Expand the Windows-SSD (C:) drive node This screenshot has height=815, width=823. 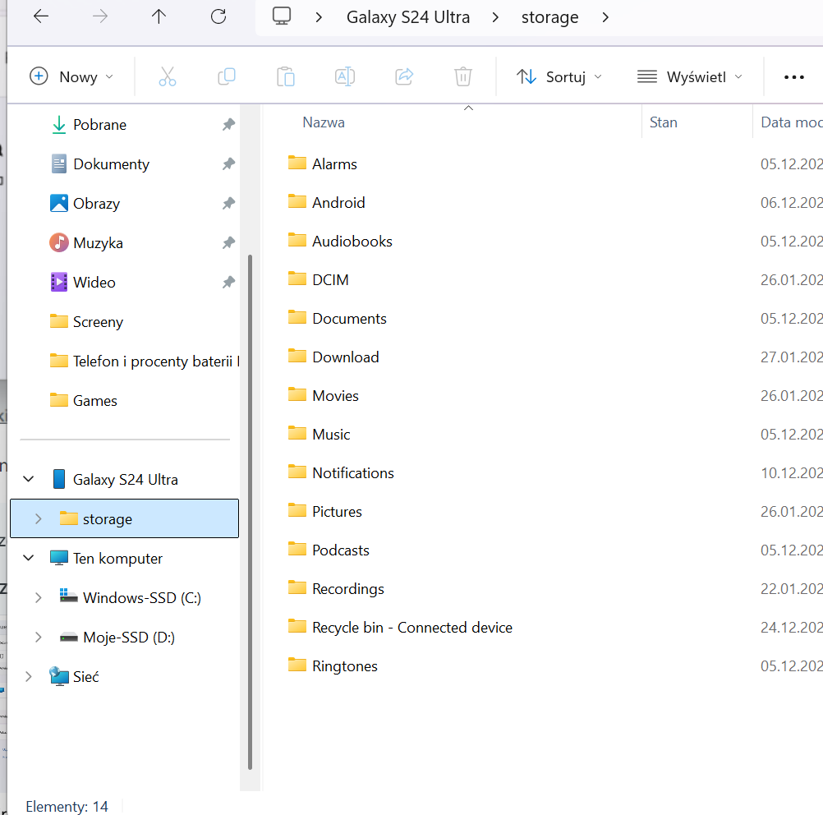coord(38,598)
